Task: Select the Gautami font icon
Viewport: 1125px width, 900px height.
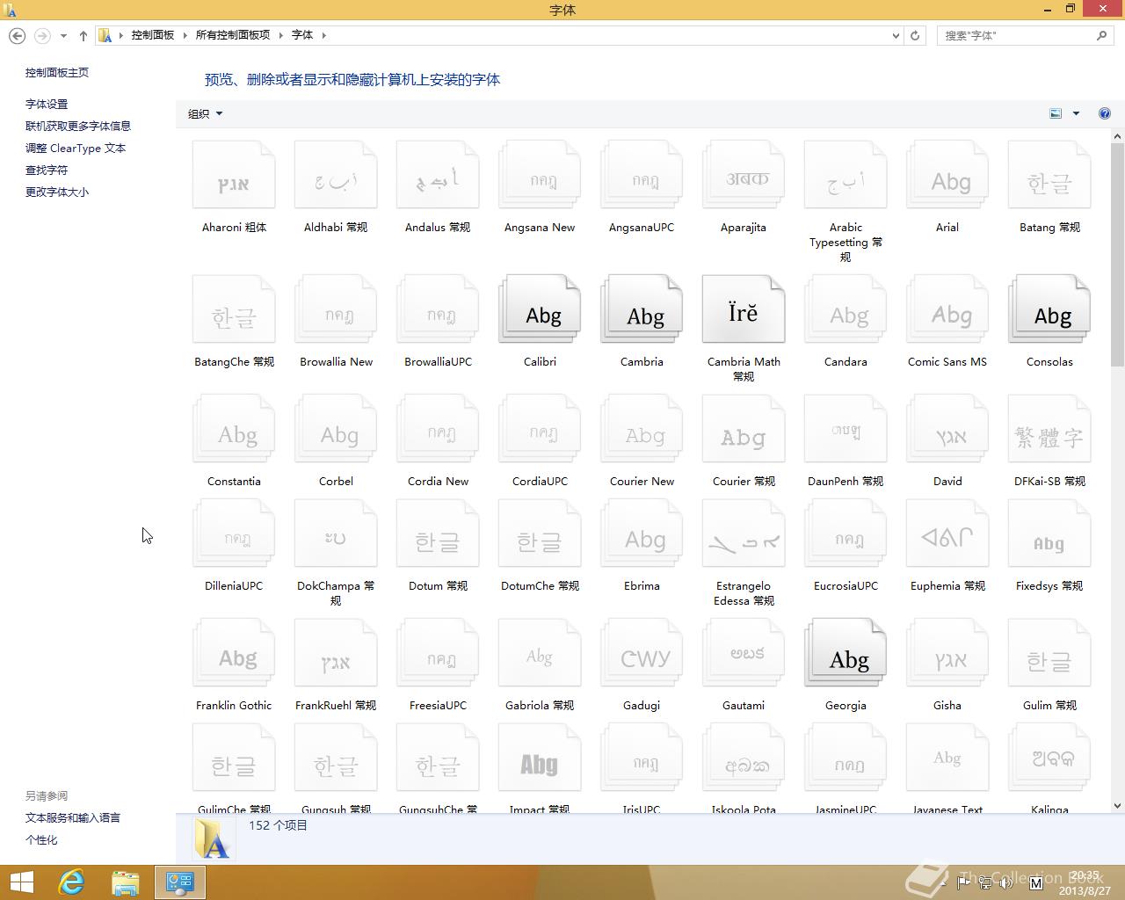Action: tap(744, 653)
